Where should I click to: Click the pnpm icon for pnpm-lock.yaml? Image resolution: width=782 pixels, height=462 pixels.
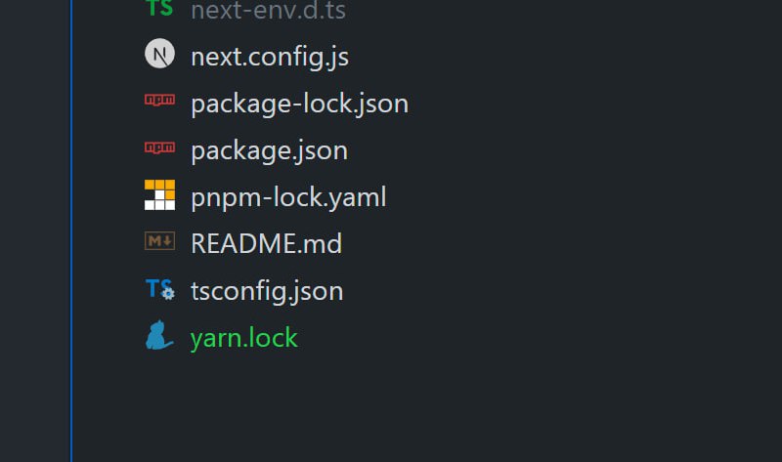coord(159,195)
